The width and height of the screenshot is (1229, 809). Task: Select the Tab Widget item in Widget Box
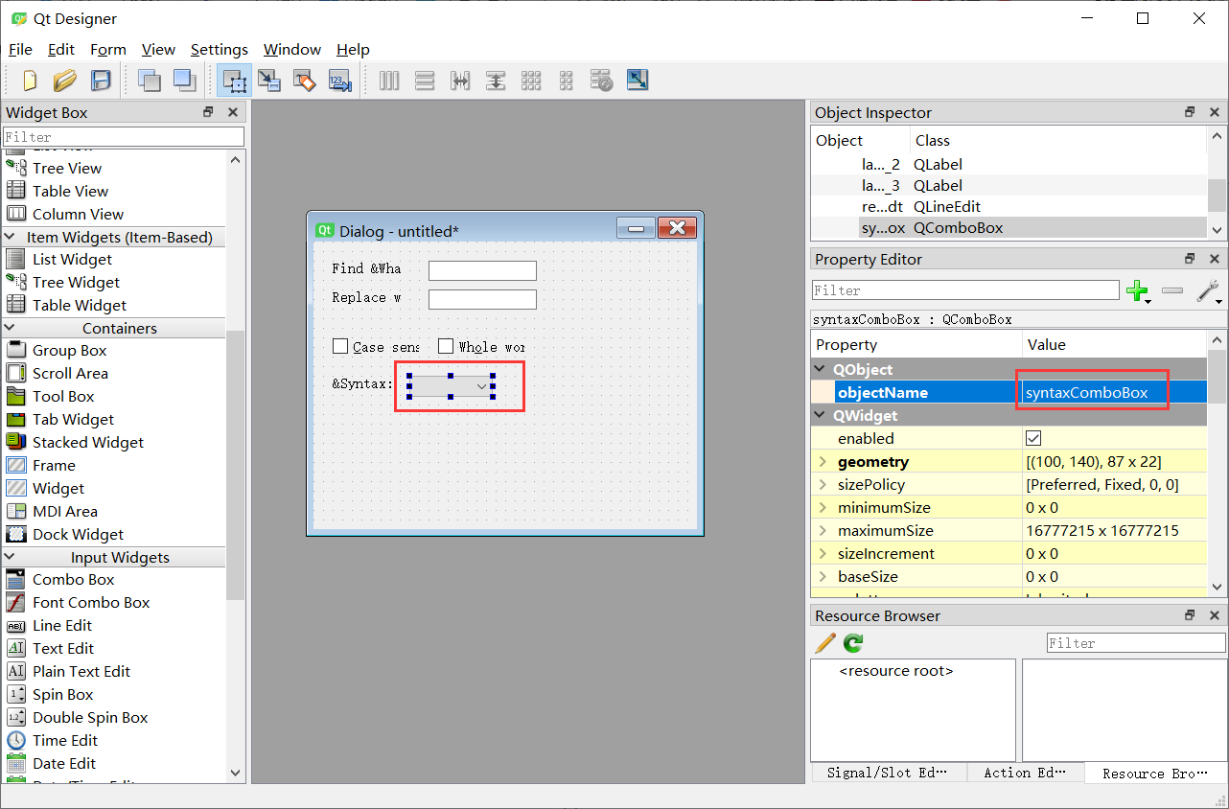tap(73, 419)
